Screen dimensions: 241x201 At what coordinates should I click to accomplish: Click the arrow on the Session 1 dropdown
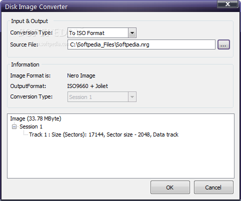(x=132, y=97)
